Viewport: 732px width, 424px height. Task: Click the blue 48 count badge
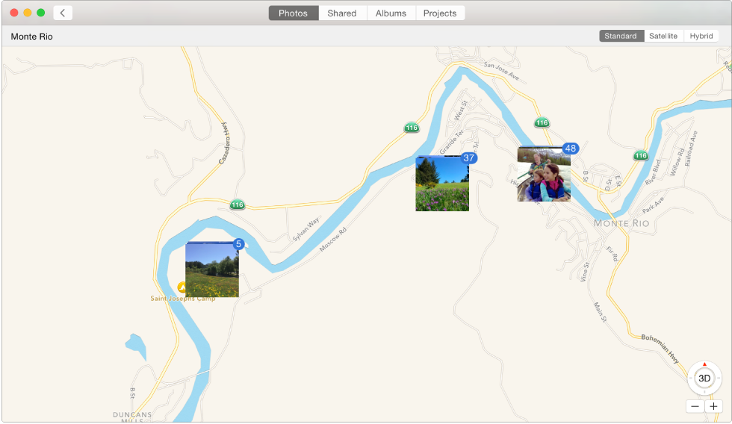coord(571,149)
